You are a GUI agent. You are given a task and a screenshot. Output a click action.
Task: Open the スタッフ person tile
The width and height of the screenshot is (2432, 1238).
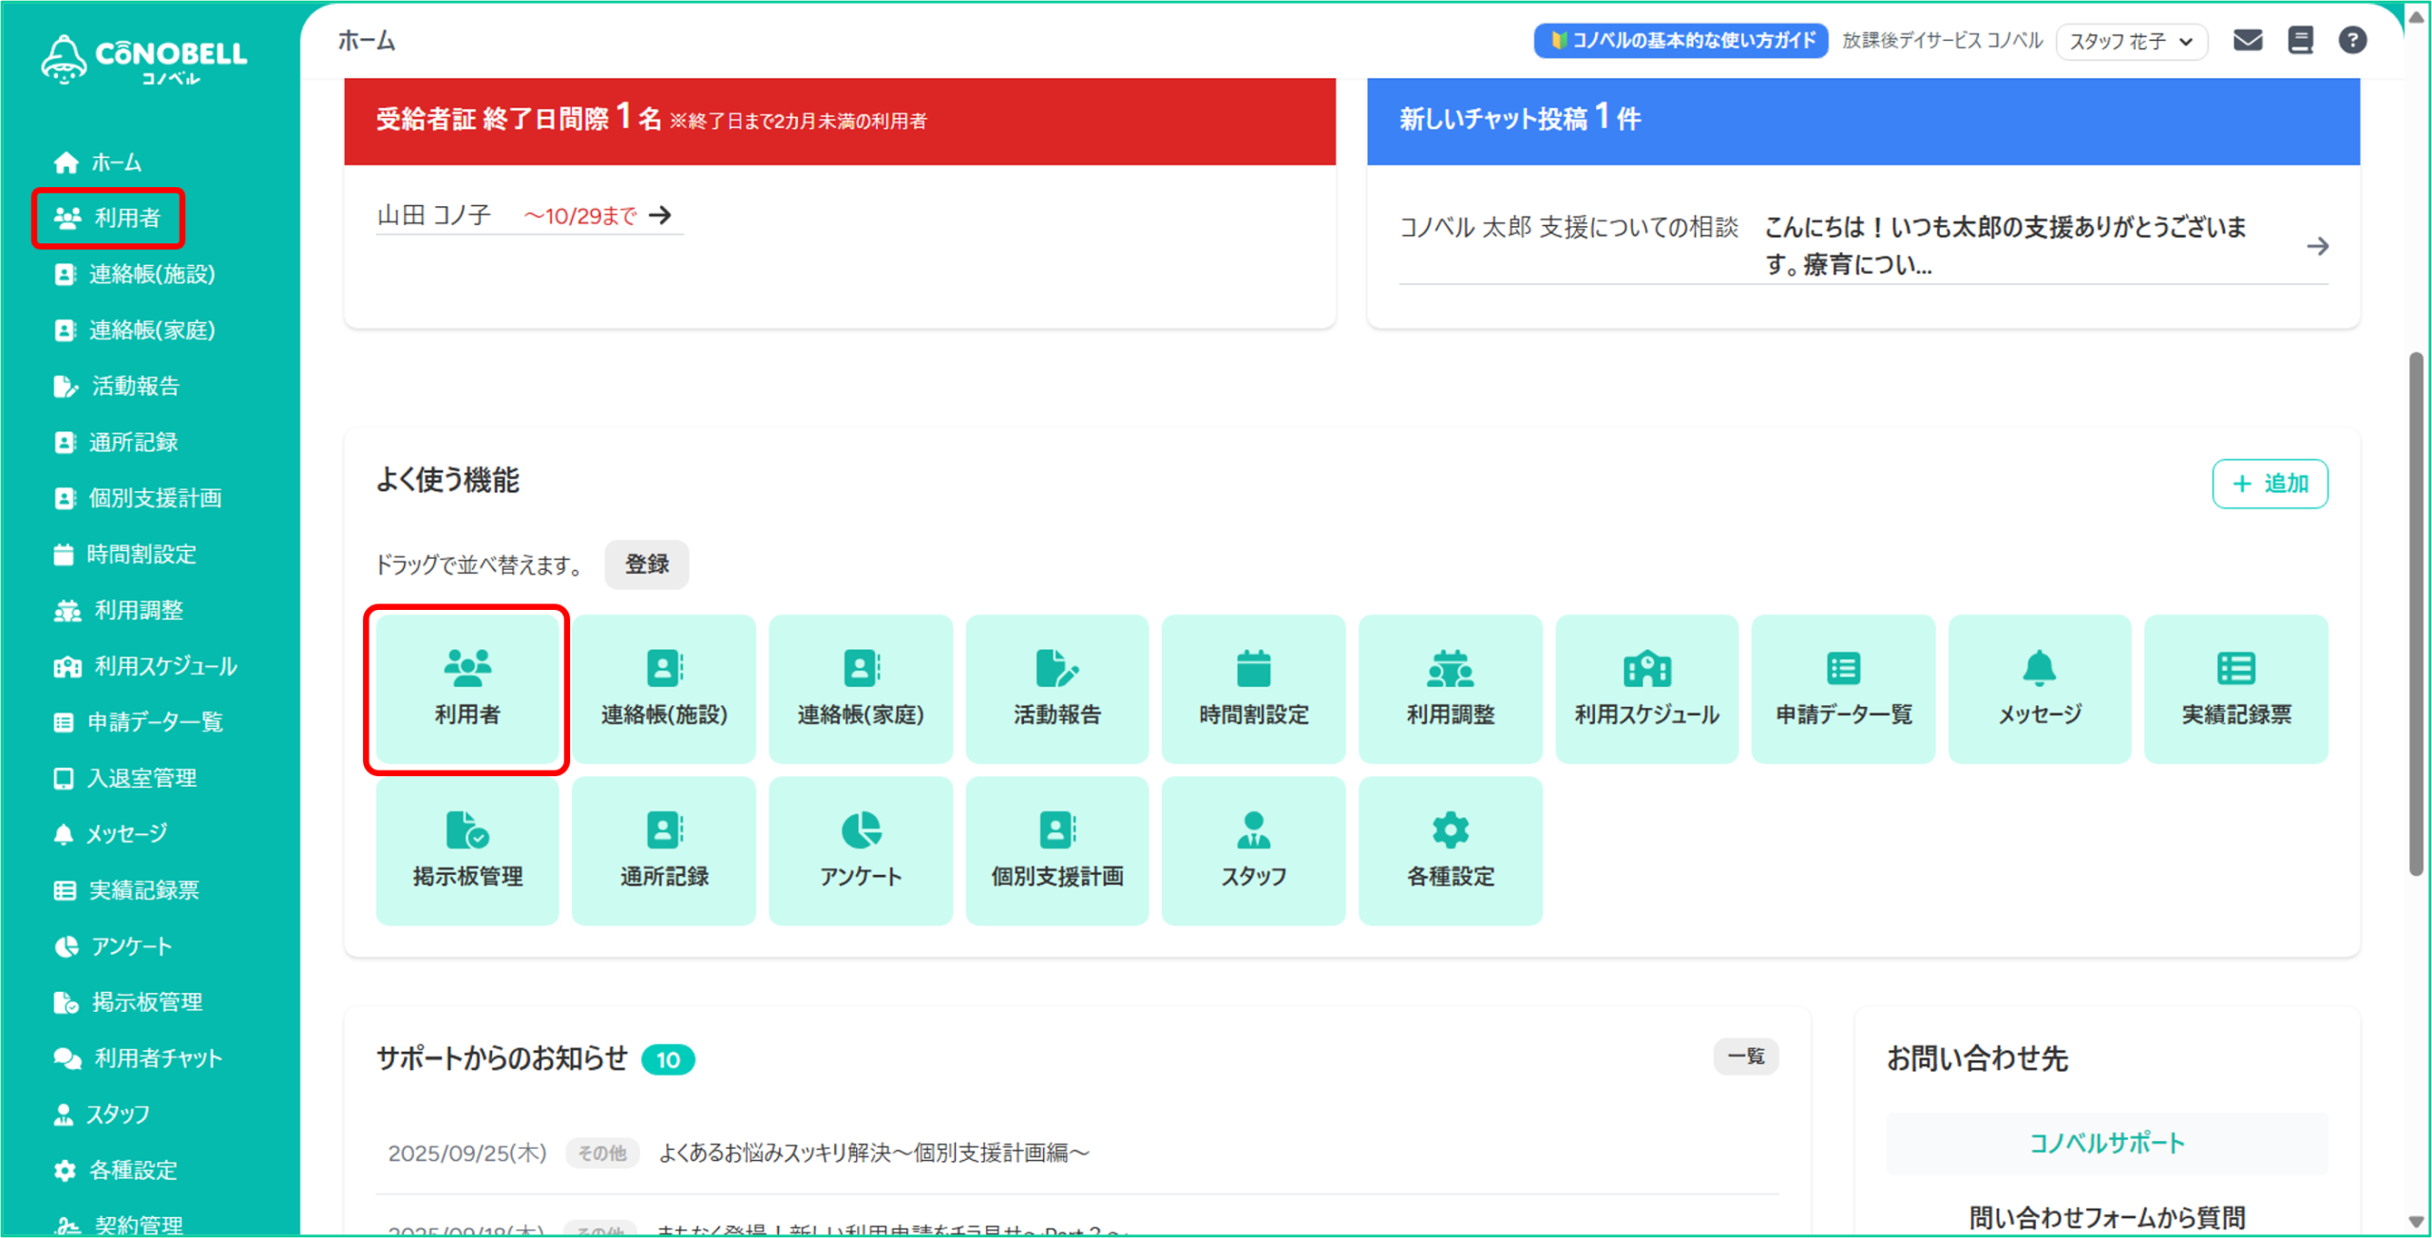pos(1253,850)
